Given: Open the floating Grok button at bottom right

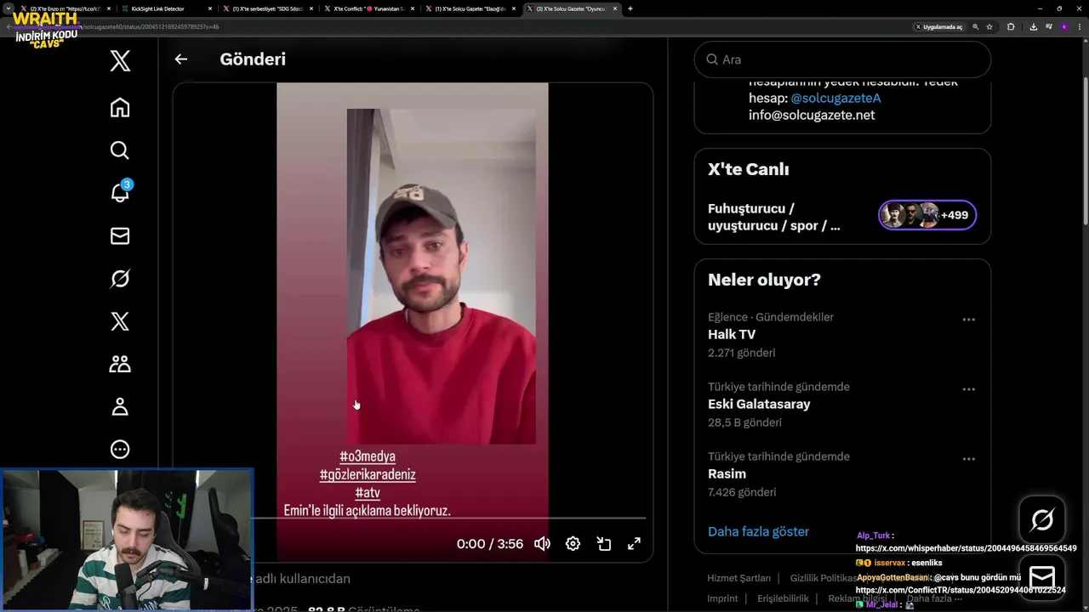Looking at the screenshot, I should coord(1042,519).
